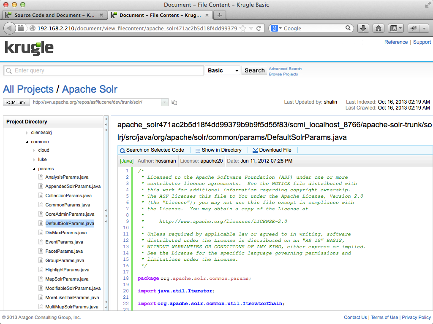Click file icon beside EventParams.java
Image resolution: width=433 pixels, height=324 pixels.
(41, 241)
